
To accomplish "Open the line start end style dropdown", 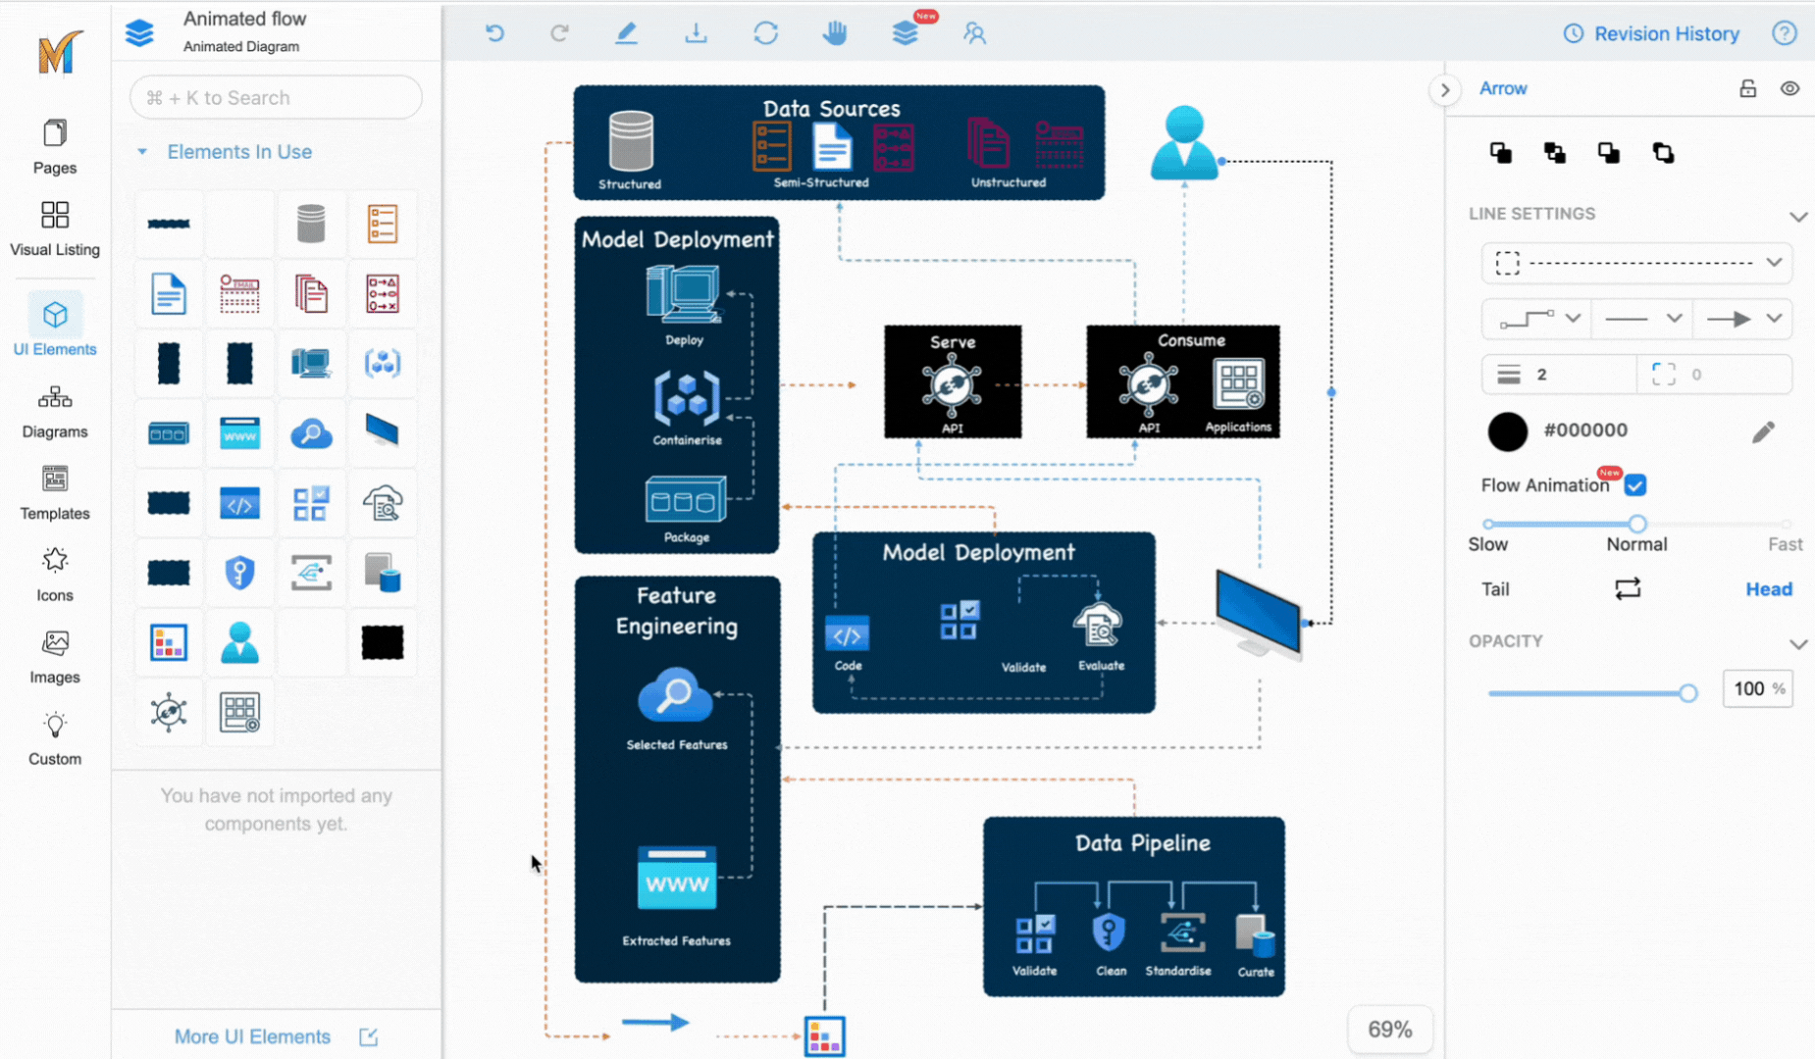I will point(1643,319).
